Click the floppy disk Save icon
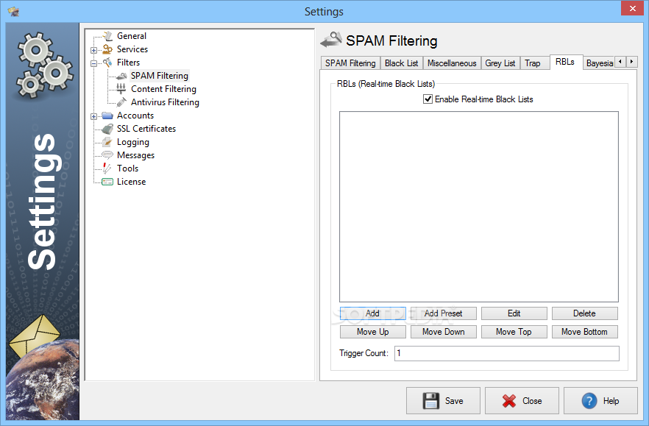649x426 pixels. [x=431, y=401]
